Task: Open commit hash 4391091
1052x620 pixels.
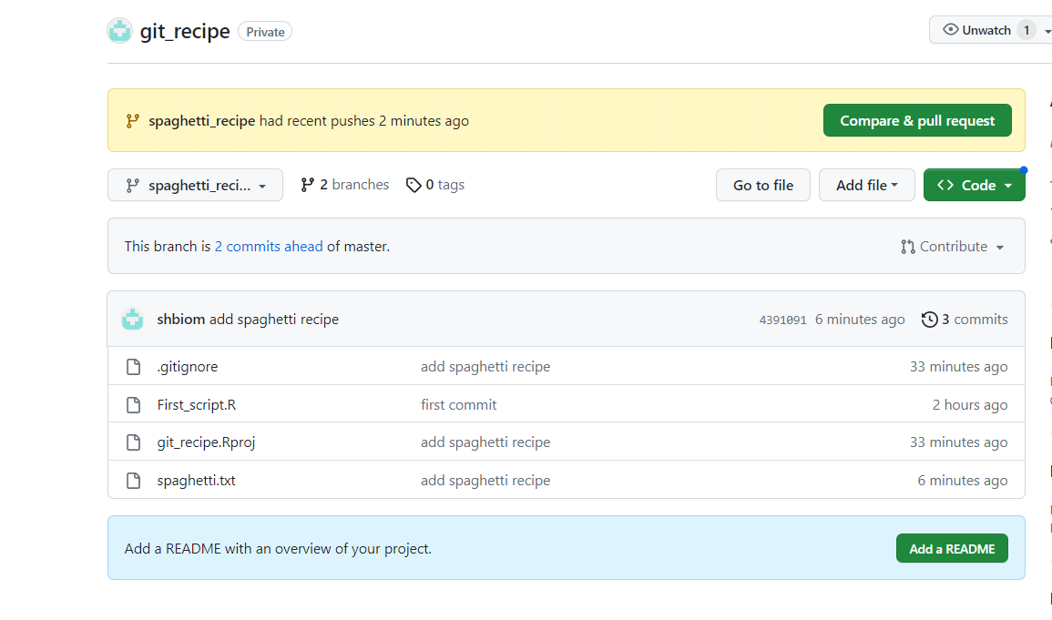Action: coord(782,320)
